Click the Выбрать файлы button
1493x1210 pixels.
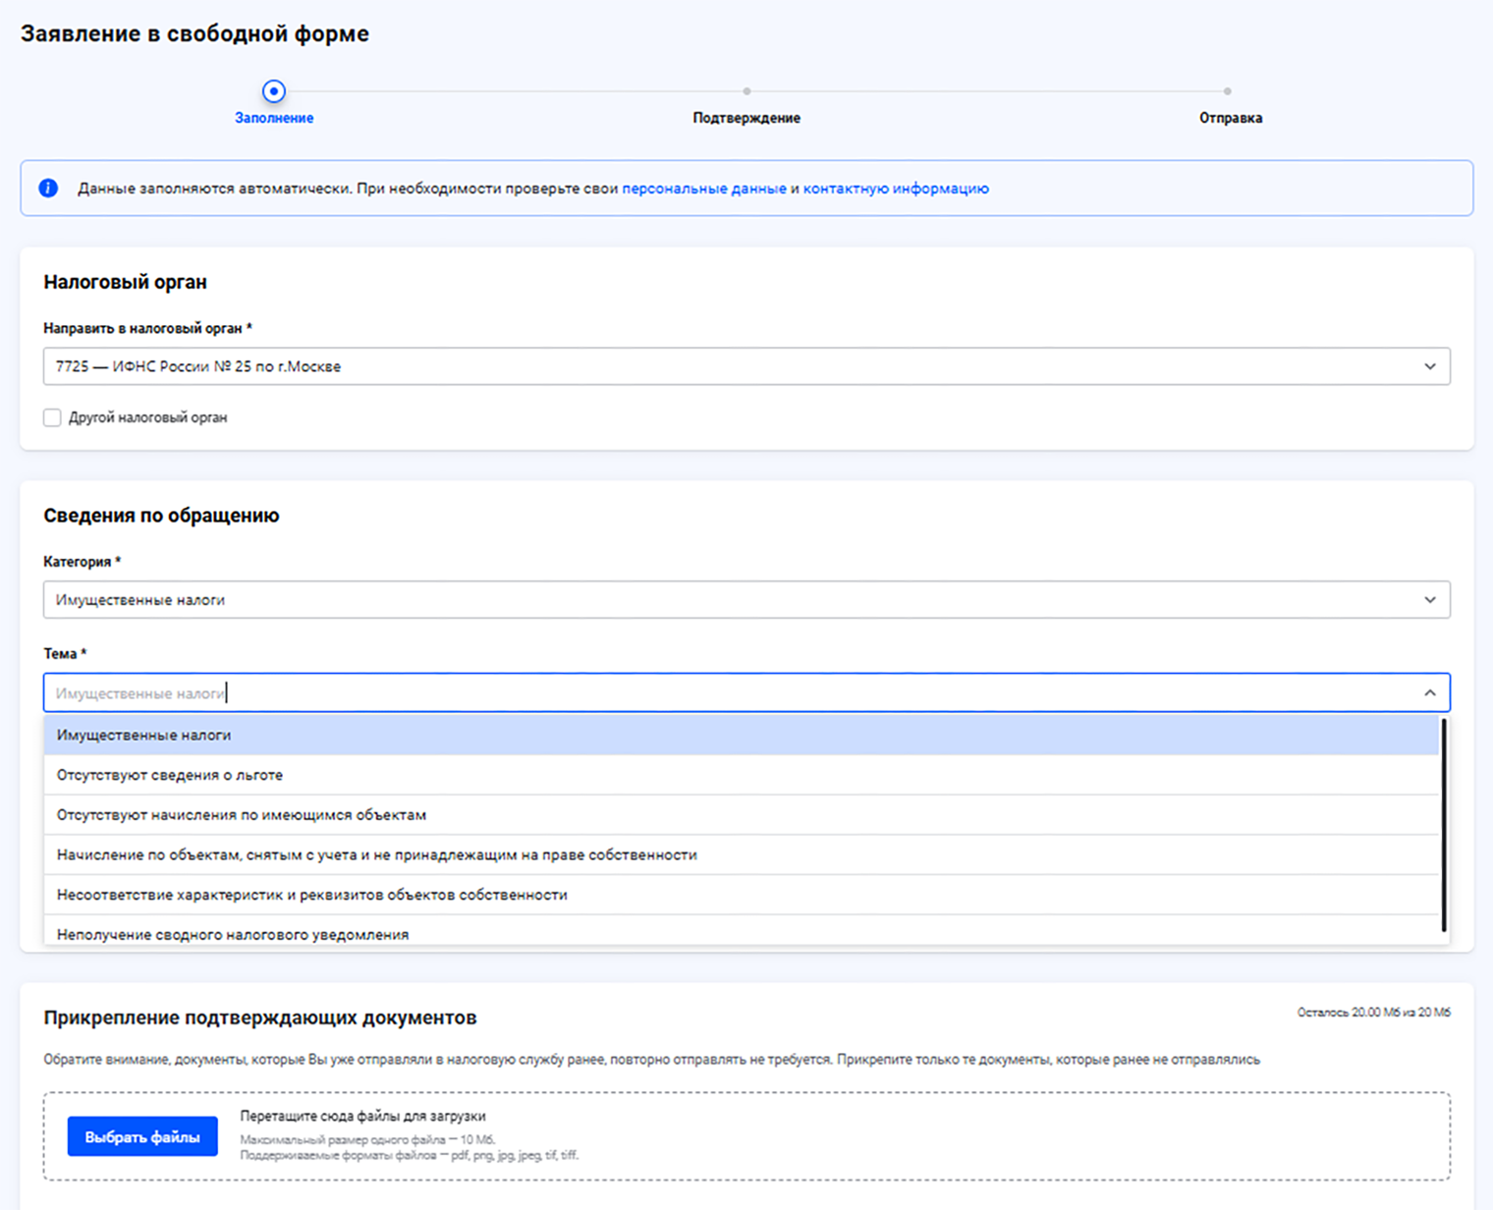[142, 1137]
